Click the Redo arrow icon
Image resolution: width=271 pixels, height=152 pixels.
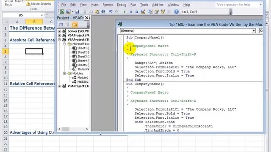coord(117,12)
